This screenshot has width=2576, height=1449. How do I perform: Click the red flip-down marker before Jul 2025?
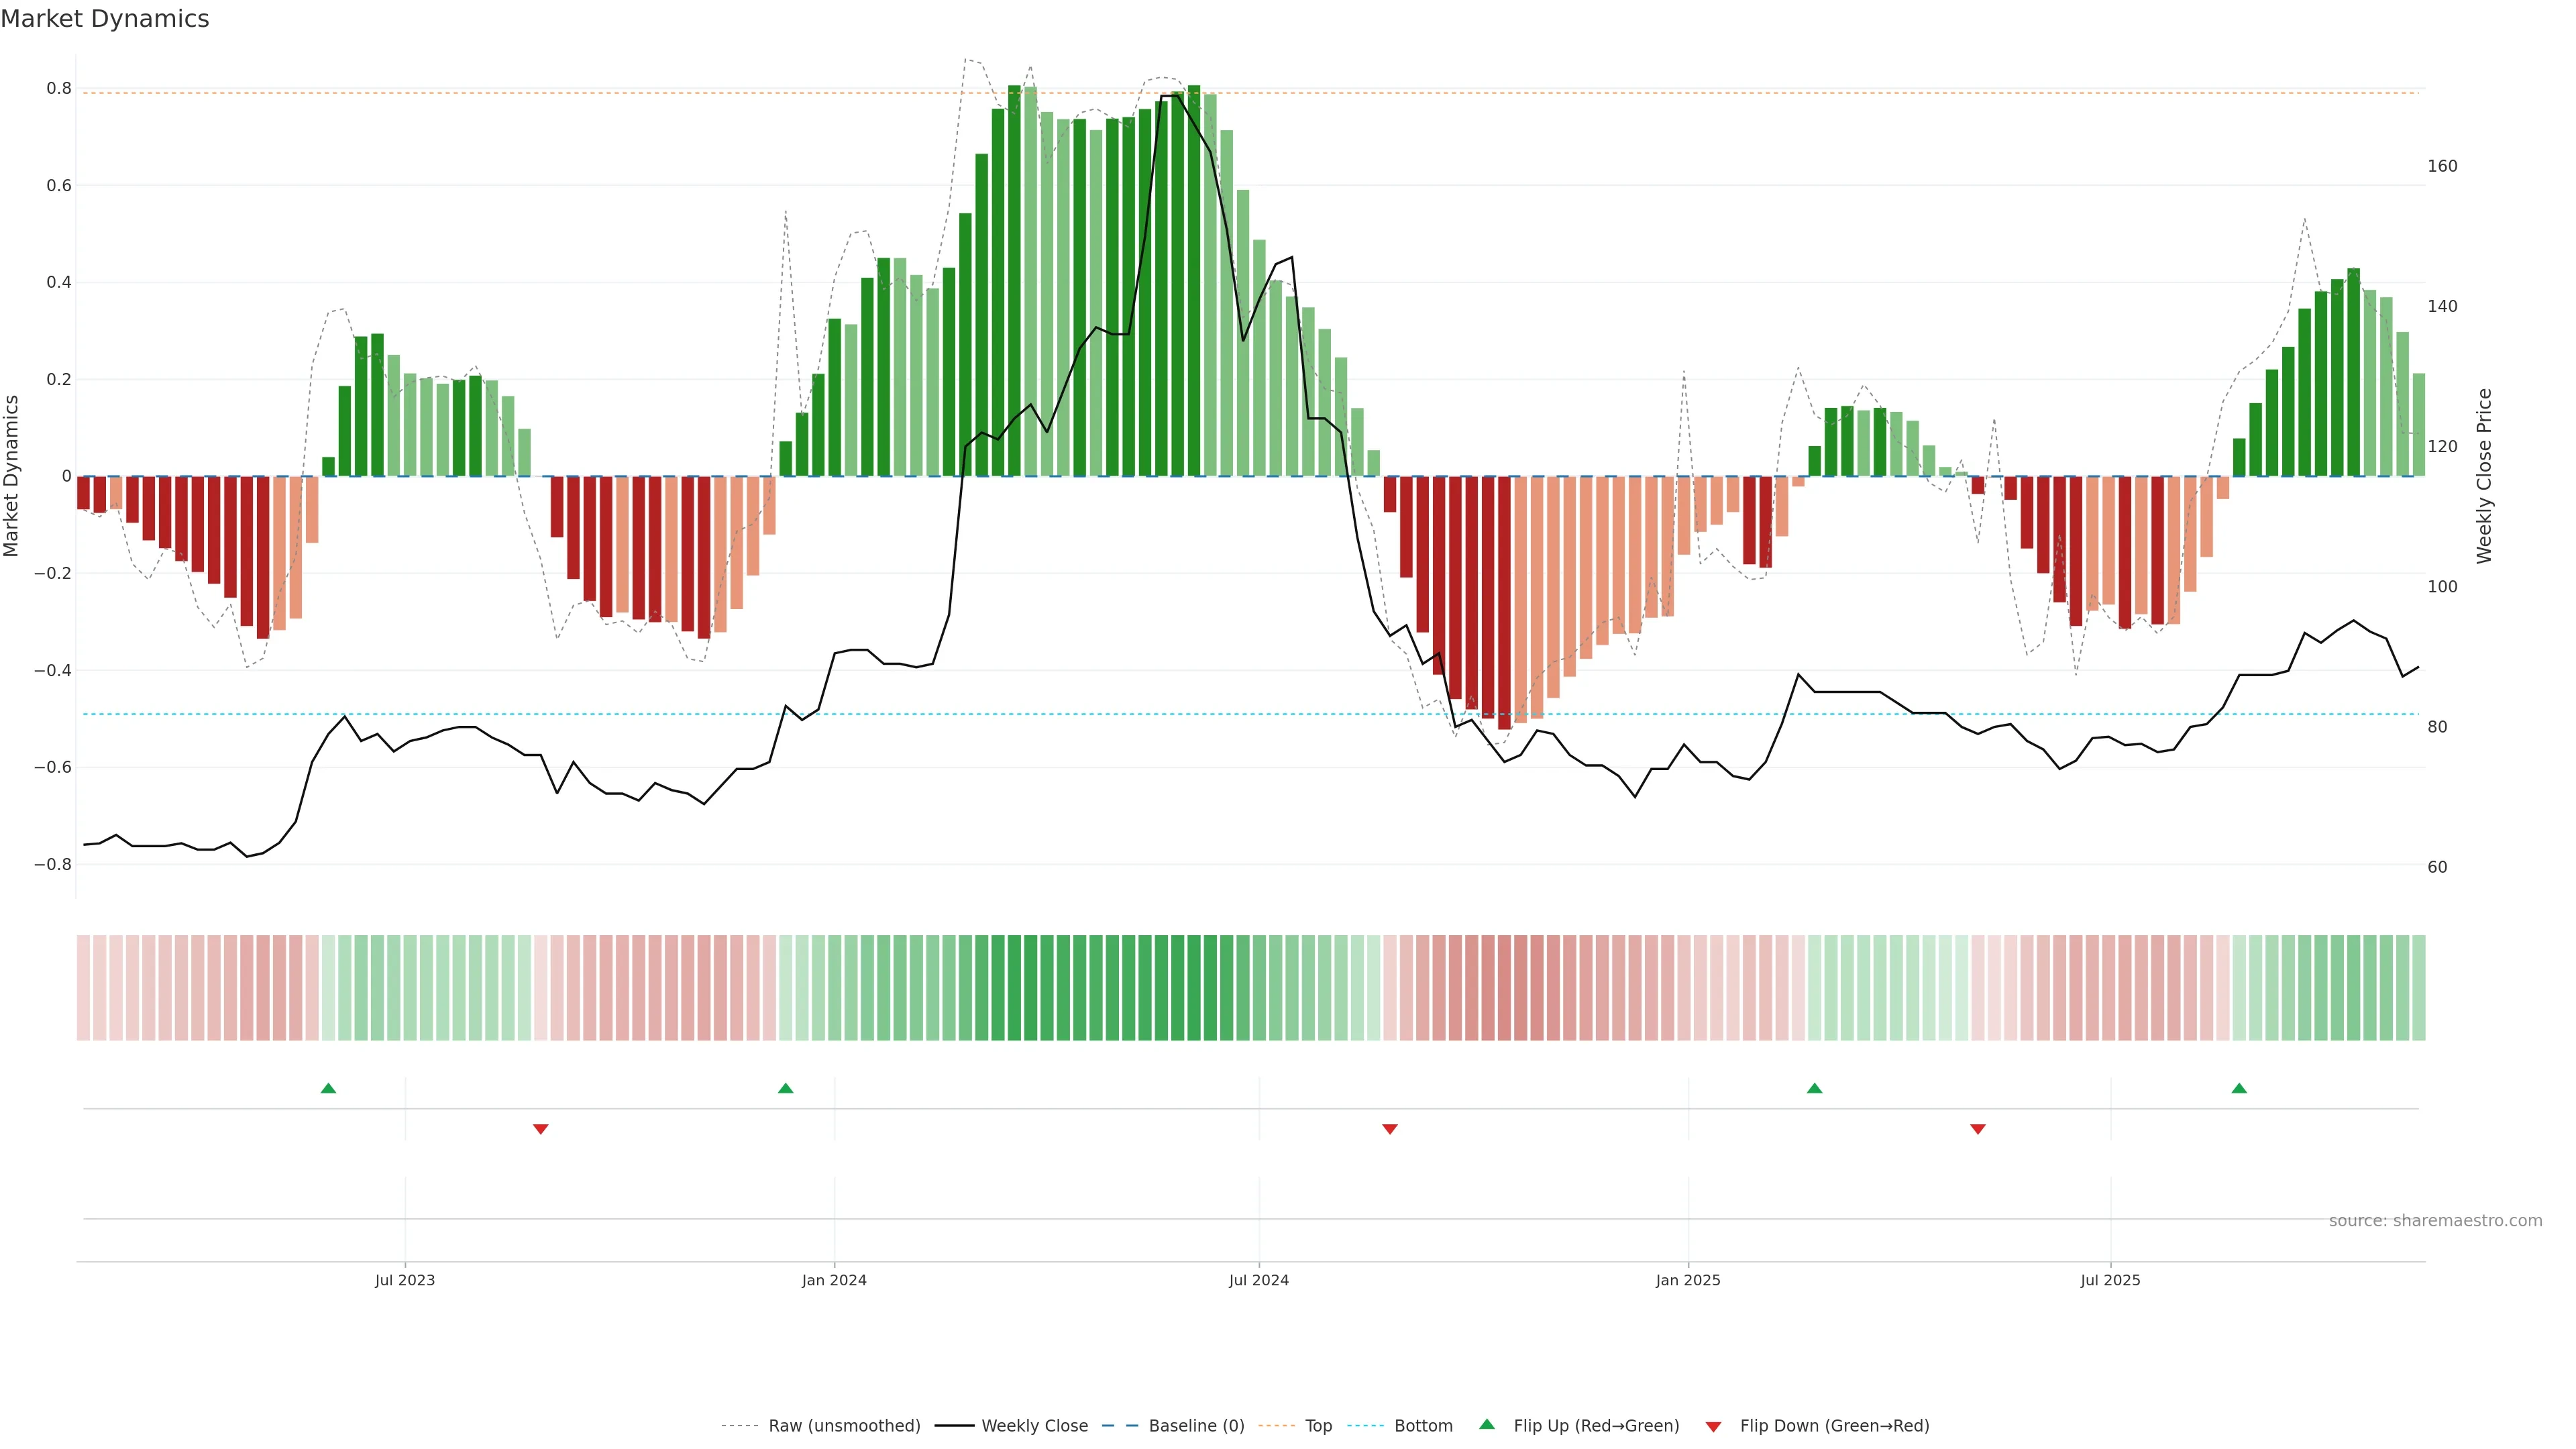coord(1977,1129)
